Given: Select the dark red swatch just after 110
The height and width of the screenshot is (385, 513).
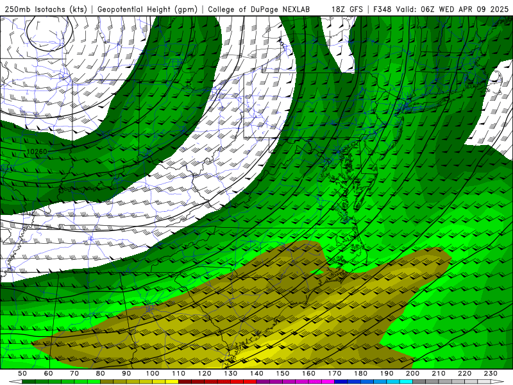Looking at the screenshot, I should 185,382.
